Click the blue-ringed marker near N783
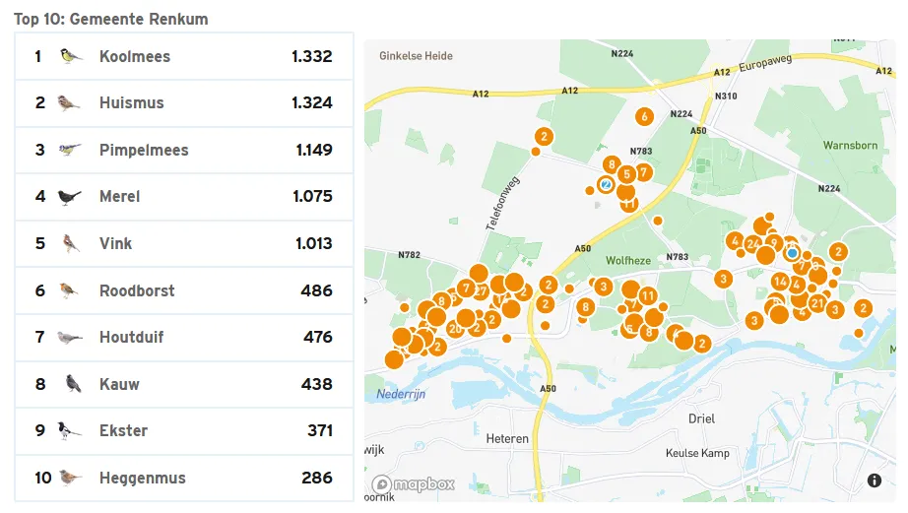Screen dimensions: 908x513 (606, 185)
